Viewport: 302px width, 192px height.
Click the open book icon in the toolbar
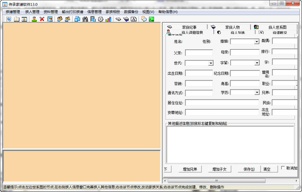tap(17, 19)
